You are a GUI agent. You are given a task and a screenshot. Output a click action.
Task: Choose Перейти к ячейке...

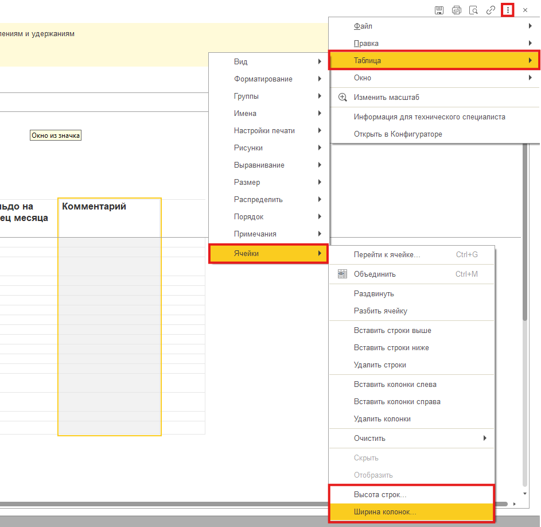[411, 254]
